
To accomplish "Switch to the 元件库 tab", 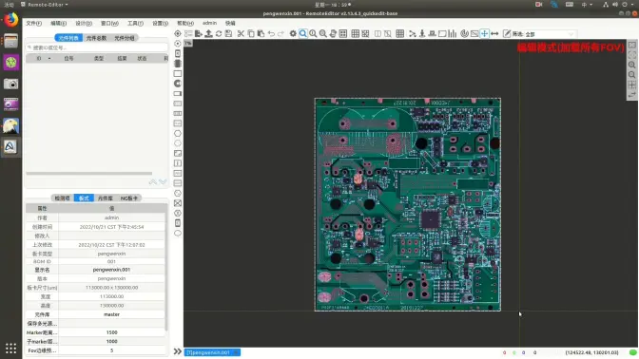I will [x=106, y=198].
